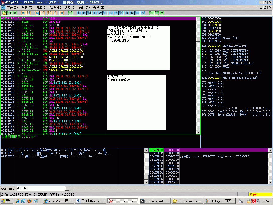The width and height of the screenshot is (273, 205).
Task: Show Handles with the H button
Action: (x=106, y=13)
